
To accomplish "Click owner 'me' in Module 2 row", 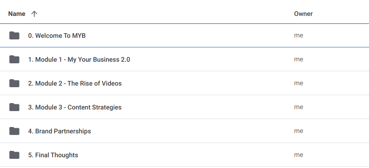I will click(x=298, y=83).
